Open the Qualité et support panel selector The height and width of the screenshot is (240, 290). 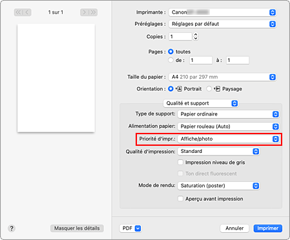pyautogui.click(x=201, y=103)
